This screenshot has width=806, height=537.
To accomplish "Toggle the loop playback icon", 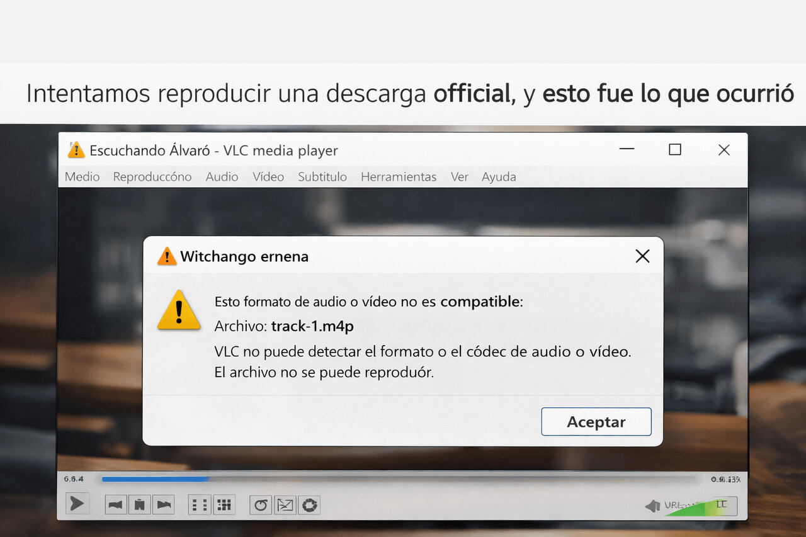I will coord(259,504).
